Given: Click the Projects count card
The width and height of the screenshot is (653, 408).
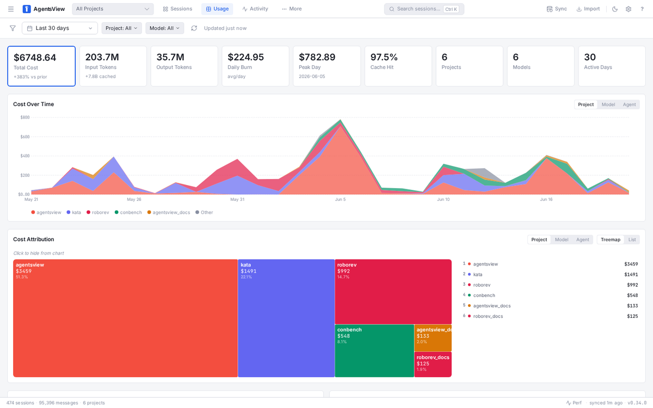Looking at the screenshot, I should 470,66.
